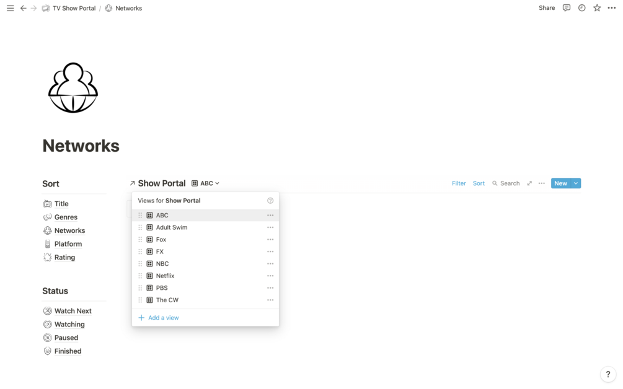The width and height of the screenshot is (623, 389).
Task: Click the blue New button
Action: point(560,183)
